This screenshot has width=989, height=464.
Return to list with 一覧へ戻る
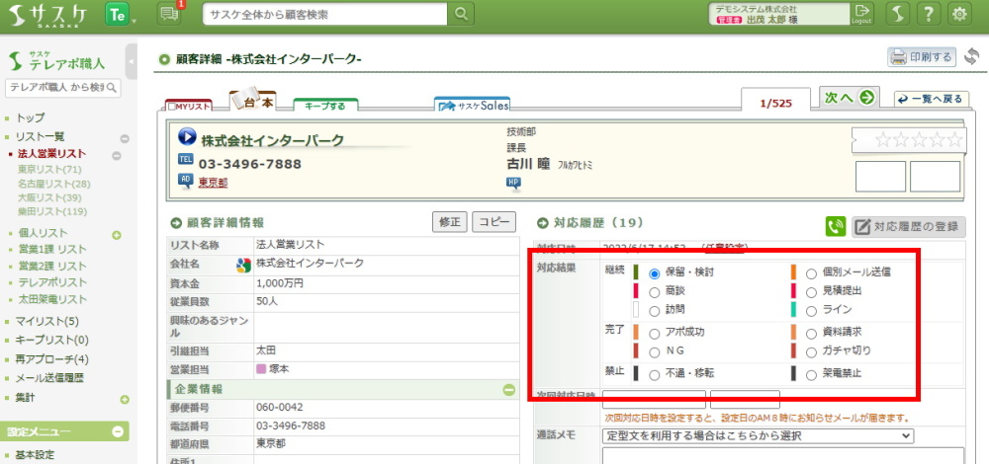click(932, 100)
